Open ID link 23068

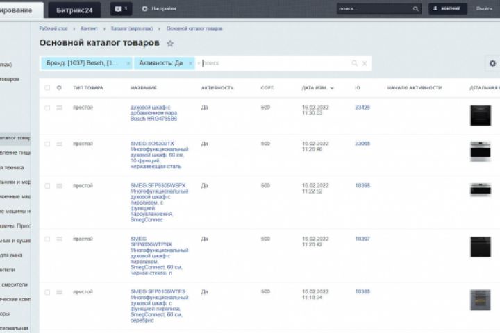362,144
